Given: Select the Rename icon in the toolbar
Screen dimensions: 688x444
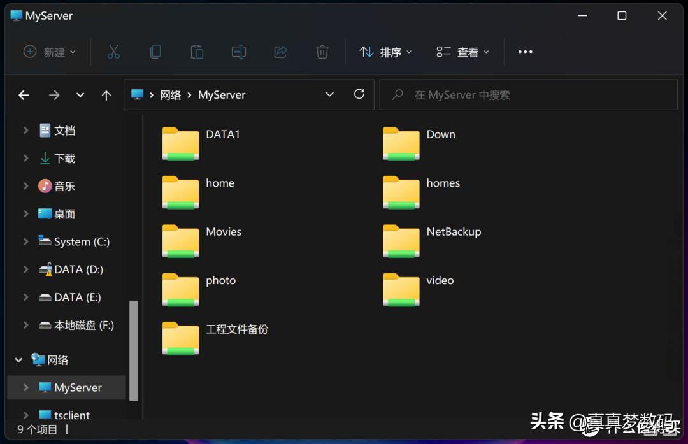Looking at the screenshot, I should tap(238, 52).
